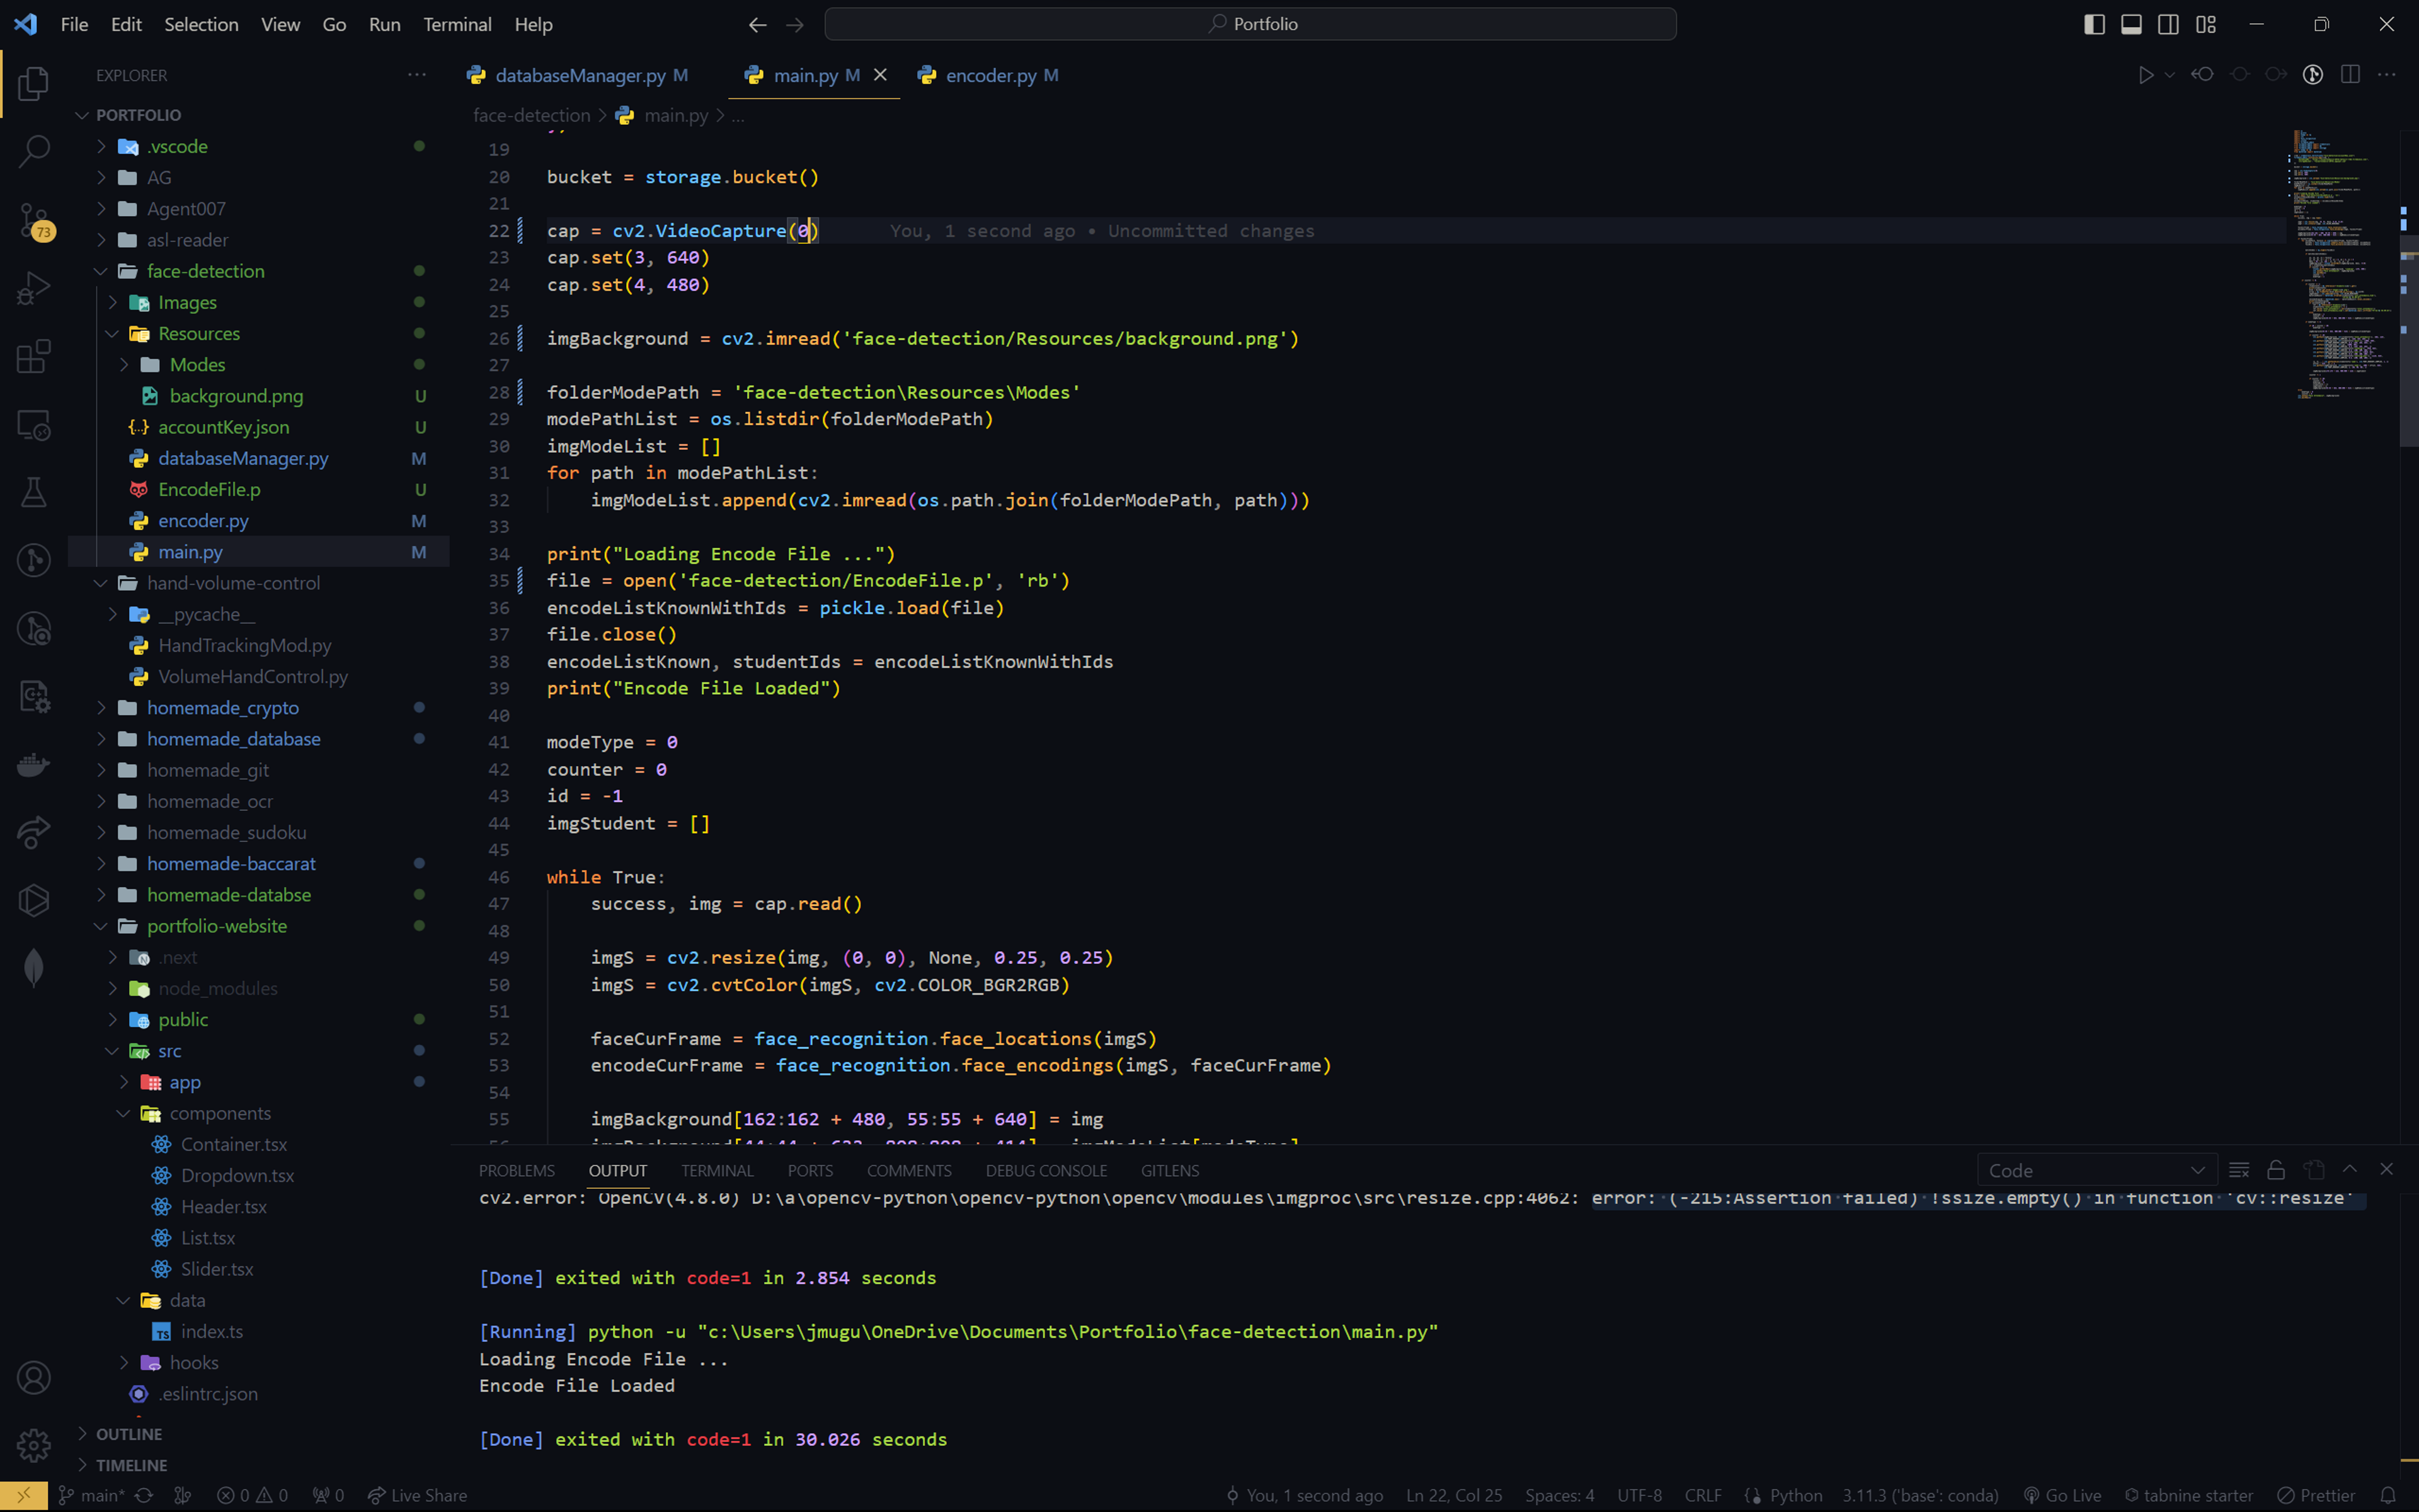Toggle the bottom panel visibility
The height and width of the screenshot is (1512, 2419).
[2131, 24]
